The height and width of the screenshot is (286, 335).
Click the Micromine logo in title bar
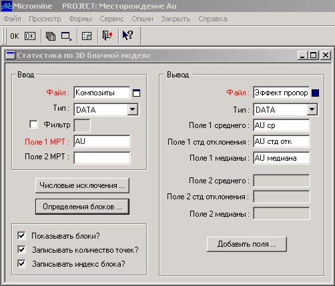point(6,6)
